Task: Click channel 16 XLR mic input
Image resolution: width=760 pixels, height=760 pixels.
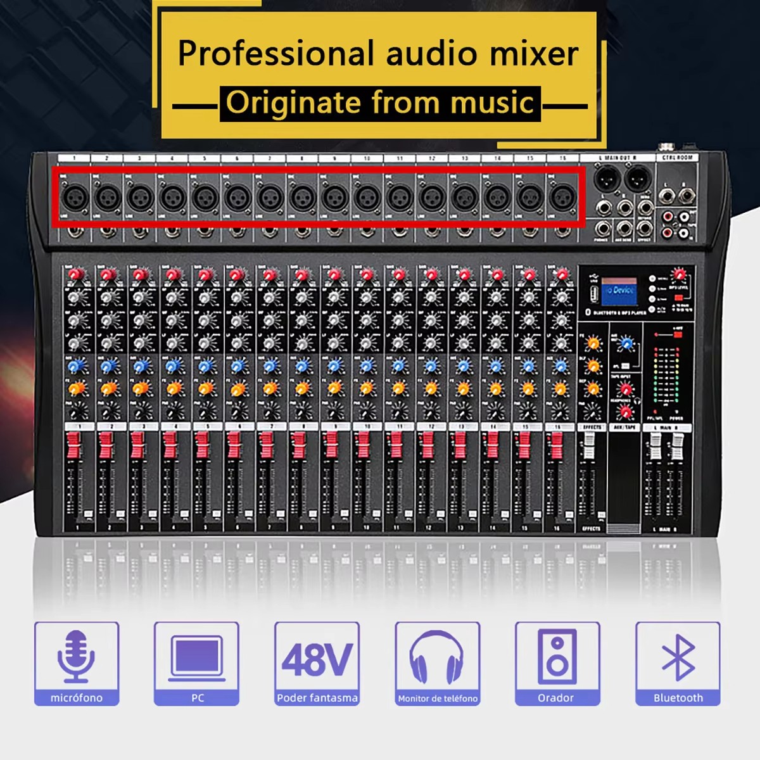Action: (562, 198)
